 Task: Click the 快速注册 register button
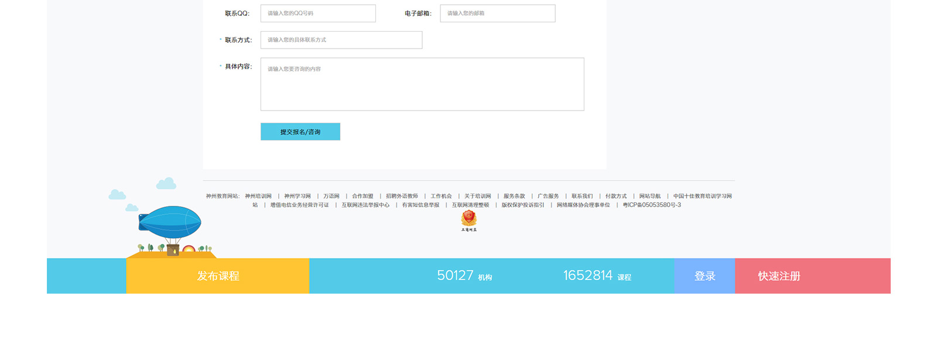click(779, 276)
